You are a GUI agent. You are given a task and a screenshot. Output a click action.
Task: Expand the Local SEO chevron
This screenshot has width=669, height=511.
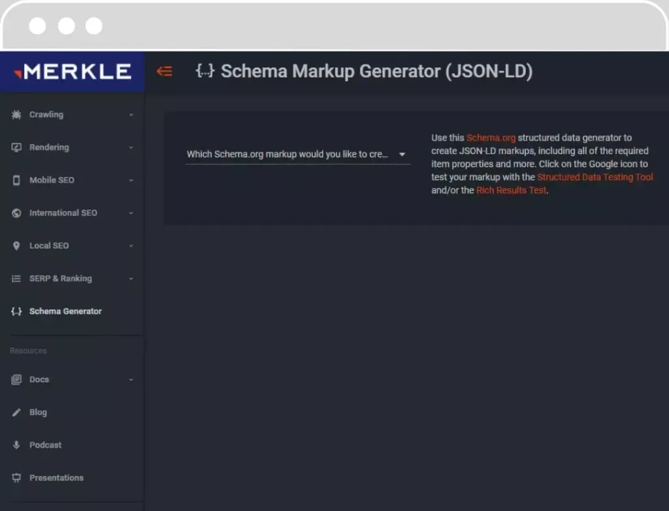point(131,246)
